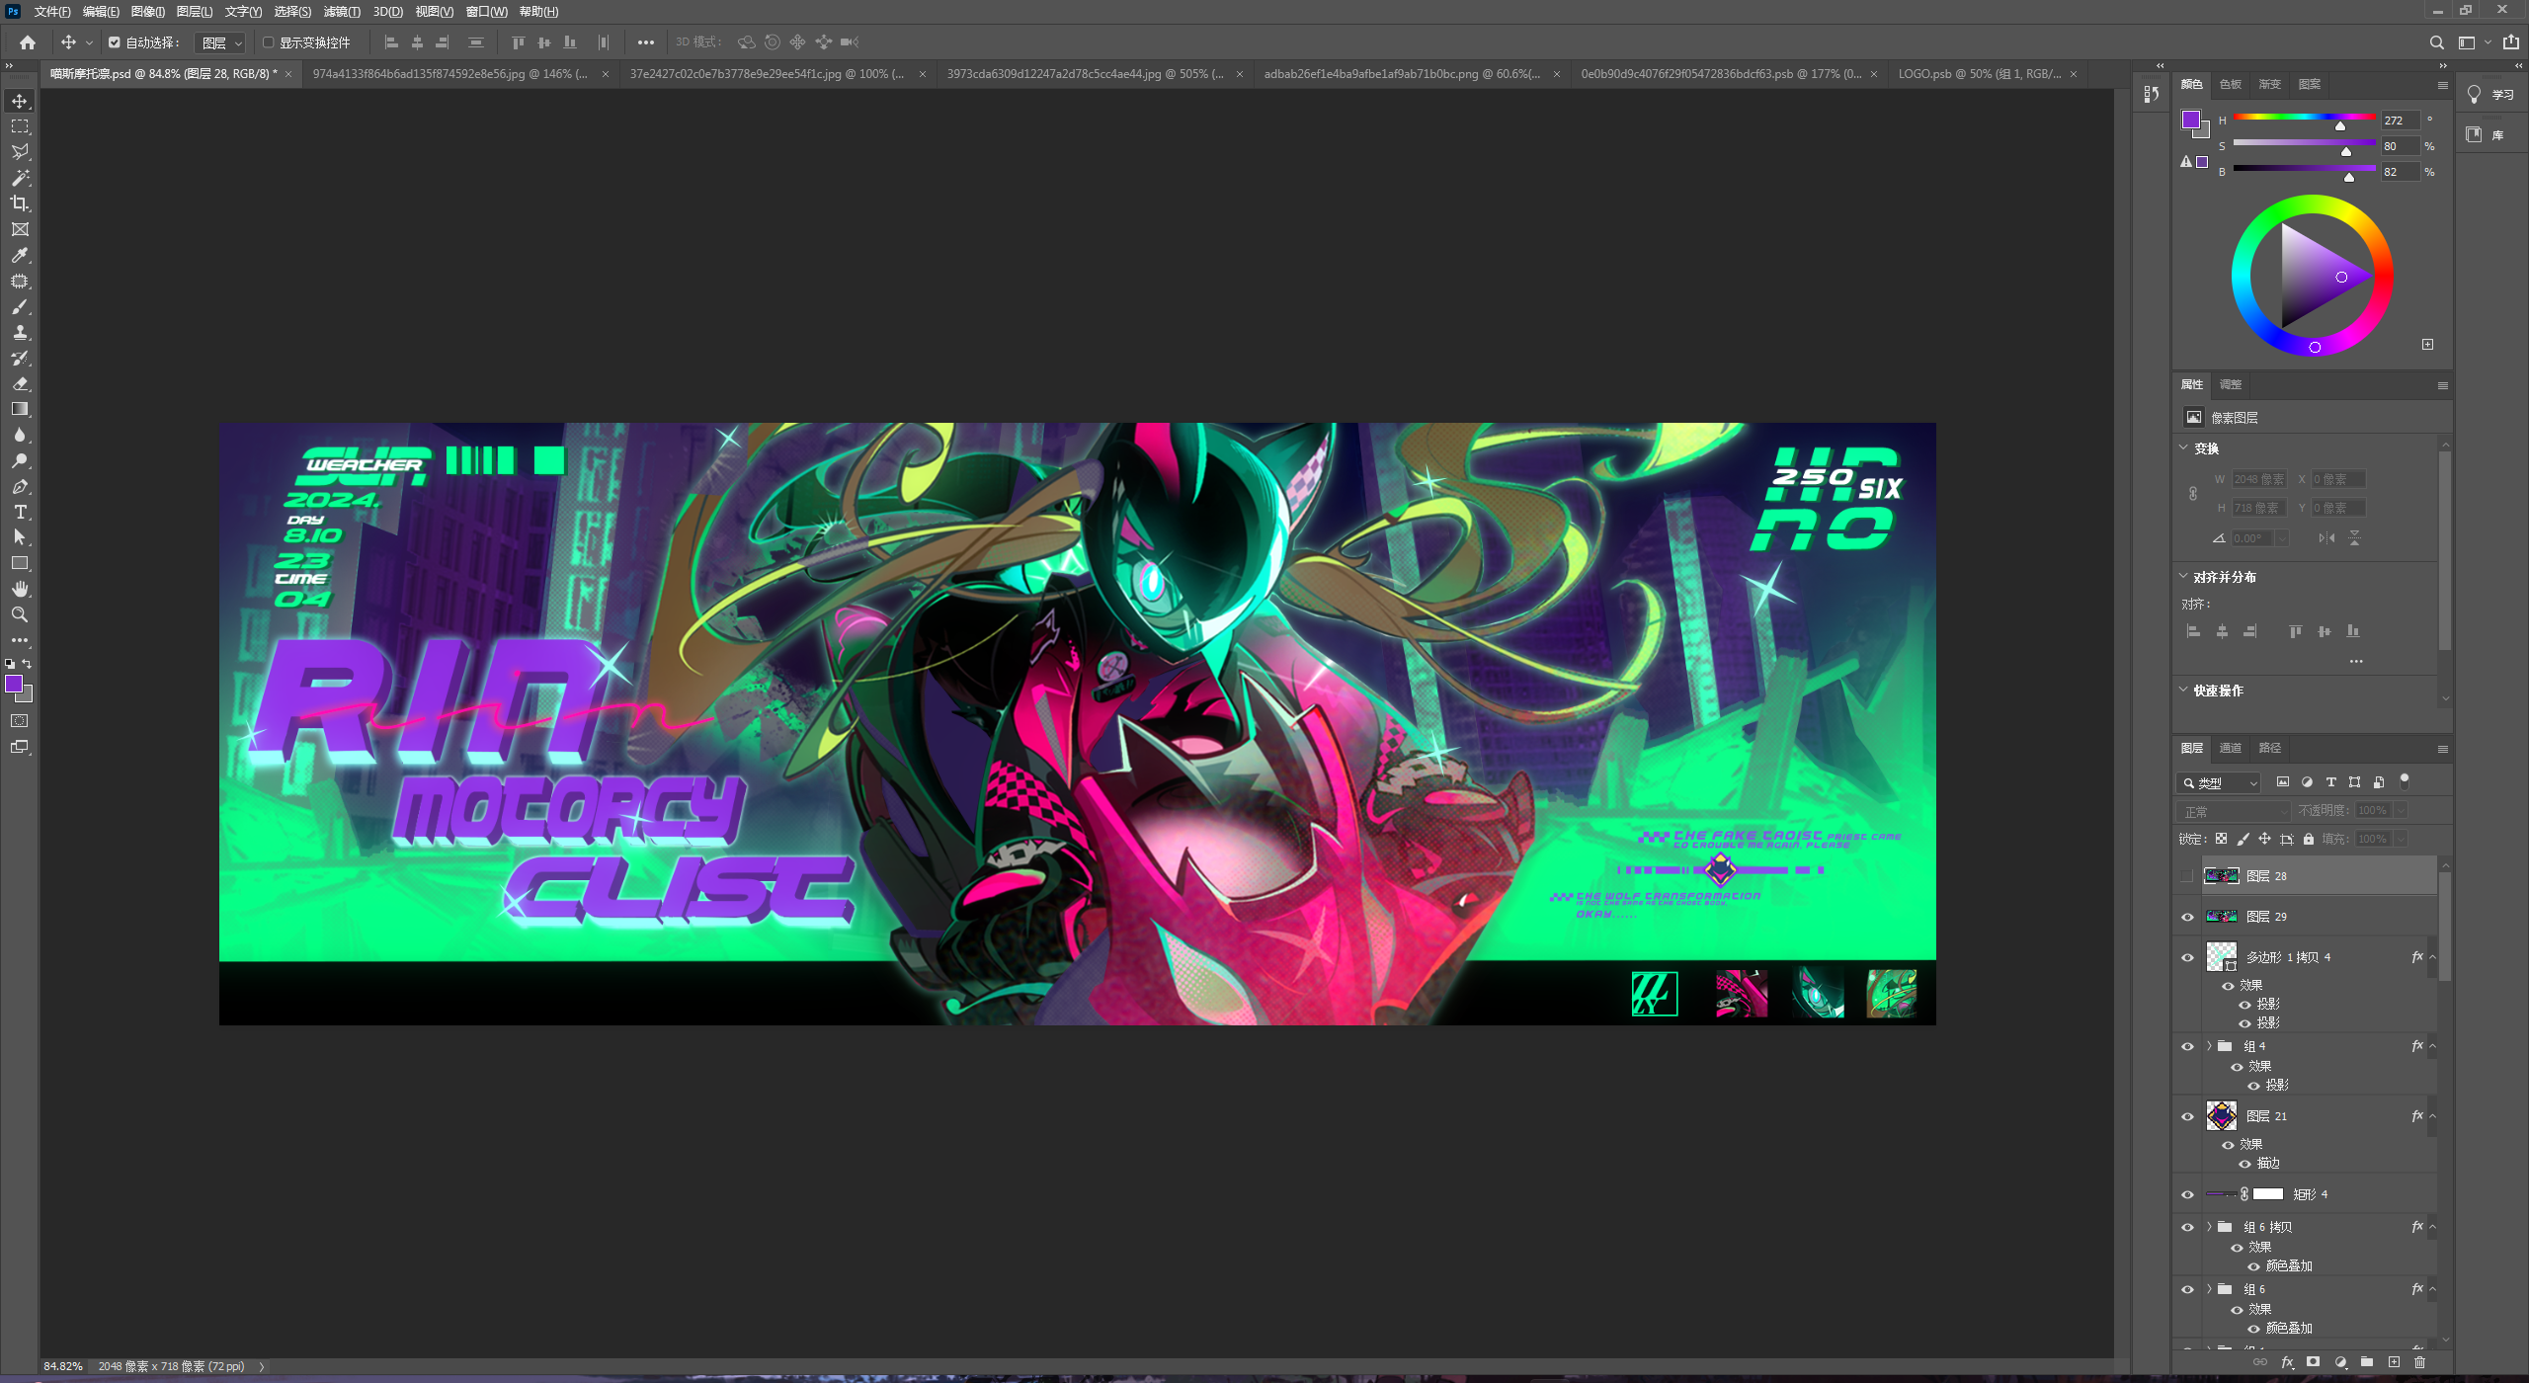Select the Rectangular Marquee tool
The height and width of the screenshot is (1383, 2529).
coord(20,126)
